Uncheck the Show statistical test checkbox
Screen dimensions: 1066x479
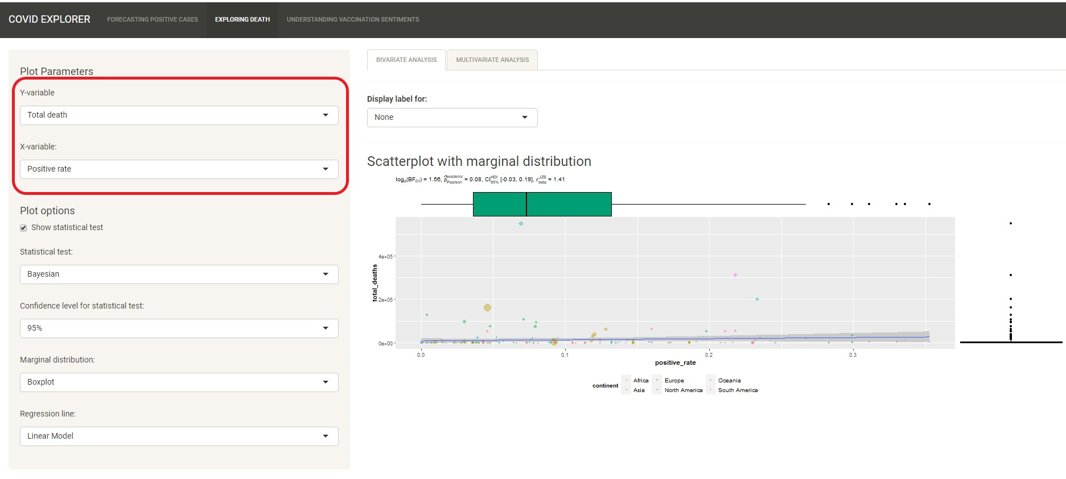23,228
